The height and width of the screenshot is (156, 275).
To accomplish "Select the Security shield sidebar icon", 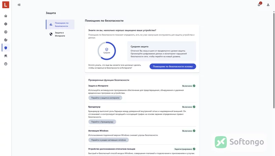I will [6, 48].
